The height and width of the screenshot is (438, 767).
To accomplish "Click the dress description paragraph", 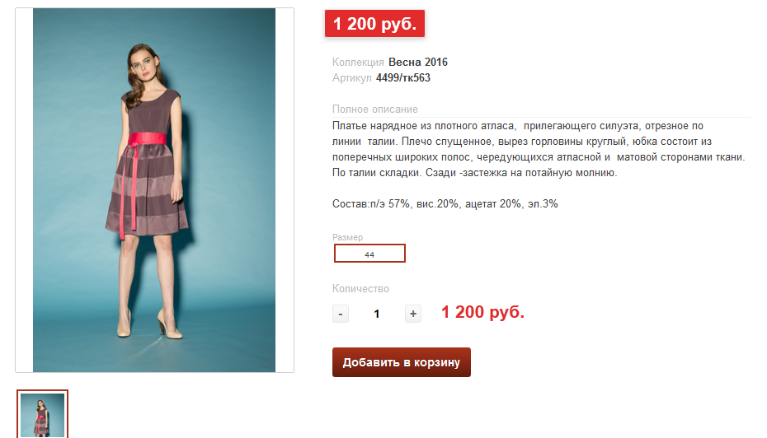I will 539,149.
